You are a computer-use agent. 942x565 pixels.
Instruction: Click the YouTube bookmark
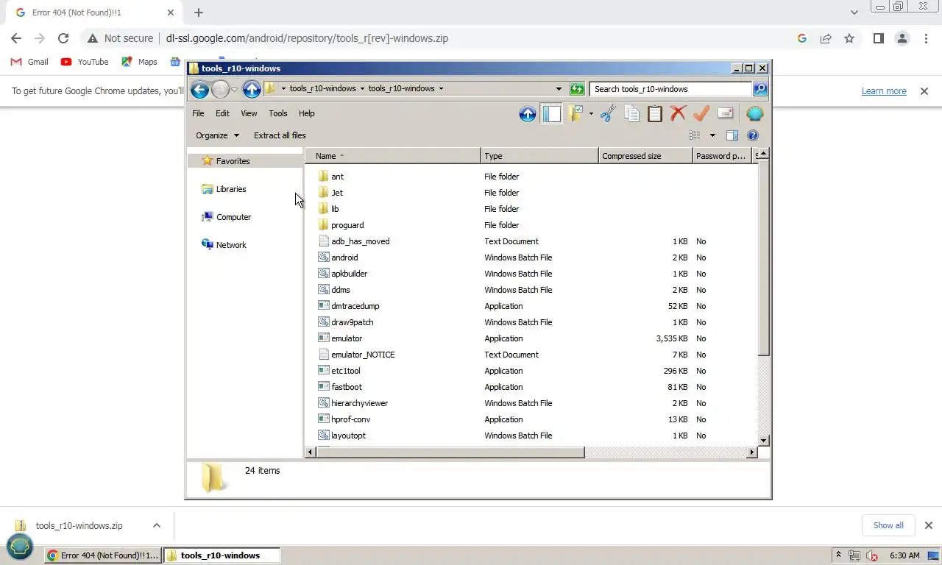pos(85,62)
